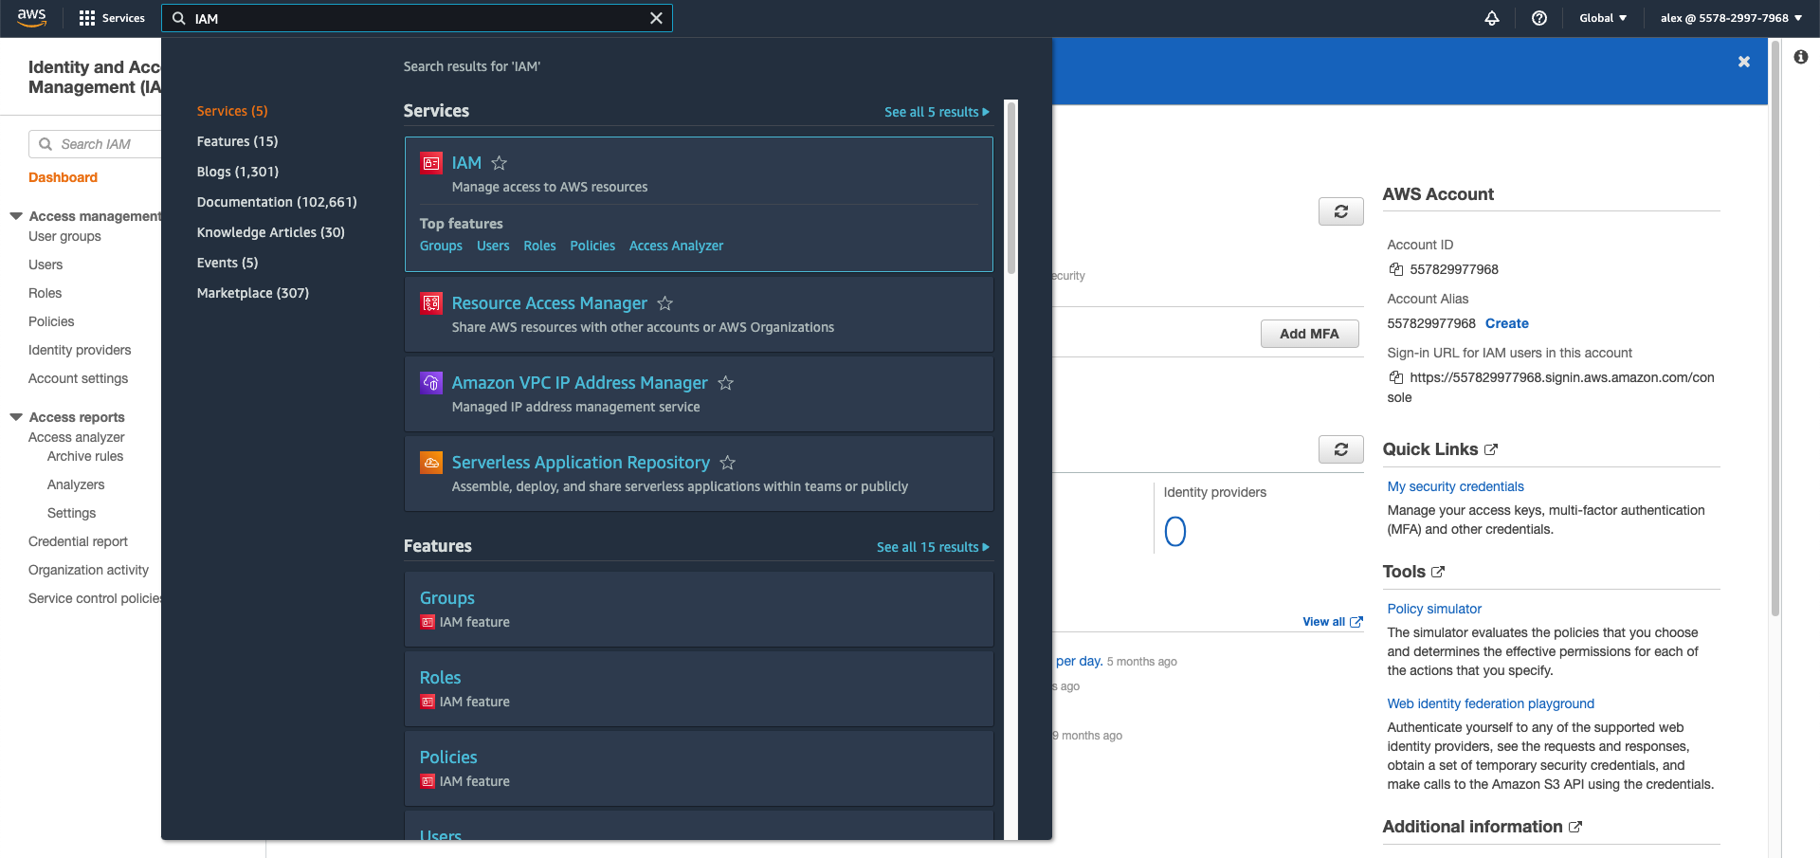Image resolution: width=1820 pixels, height=858 pixels.
Task: See all 5 services results
Action: (937, 112)
